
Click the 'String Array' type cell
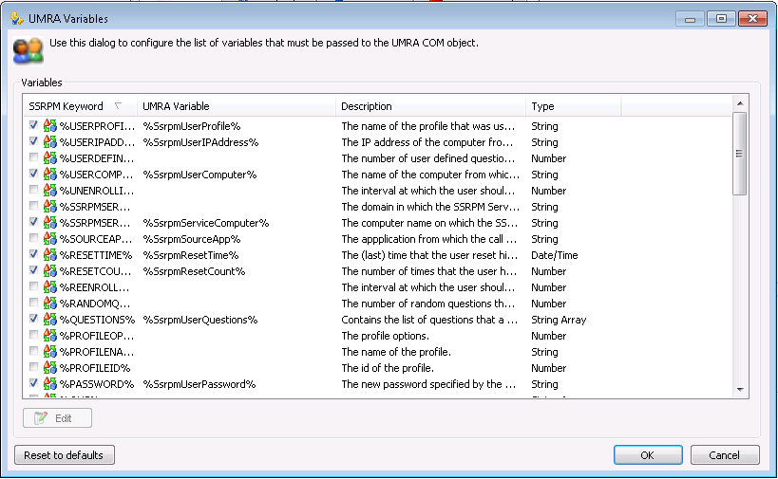(559, 320)
